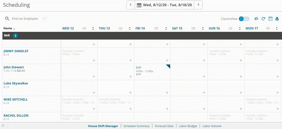The height and width of the screenshot is (129, 282).
Task: Go to the previous week
Action: 130,5
